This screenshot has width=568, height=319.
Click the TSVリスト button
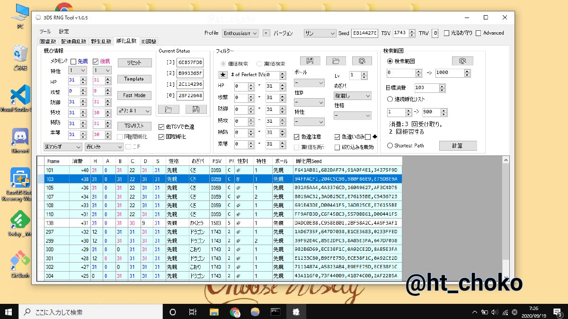coord(134,126)
